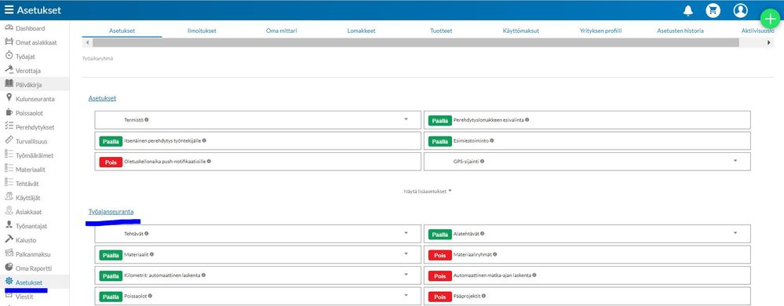
Task: Open the Yrityksen profiili tab
Action: click(600, 31)
